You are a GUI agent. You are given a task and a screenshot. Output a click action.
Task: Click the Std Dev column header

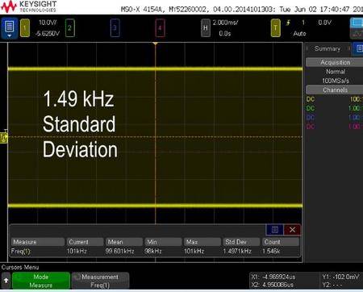(241, 242)
